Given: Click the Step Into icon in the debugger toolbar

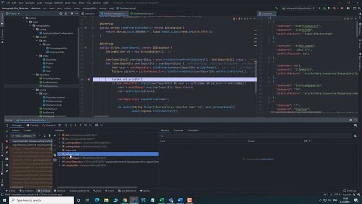Looking at the screenshot, I should coord(71,125).
